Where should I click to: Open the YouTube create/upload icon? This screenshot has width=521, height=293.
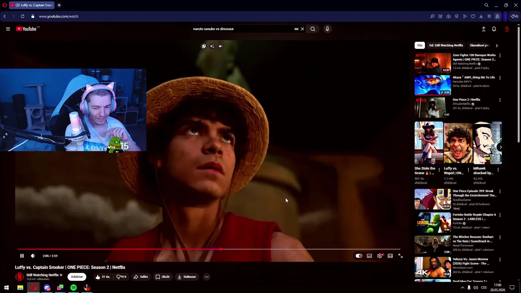[x=484, y=29]
